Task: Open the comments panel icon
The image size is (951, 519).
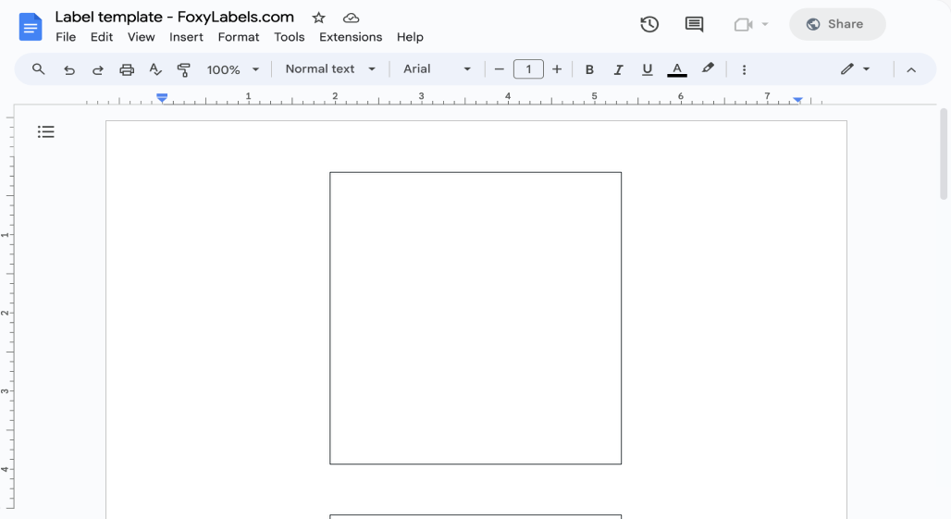Action: pyautogui.click(x=694, y=24)
